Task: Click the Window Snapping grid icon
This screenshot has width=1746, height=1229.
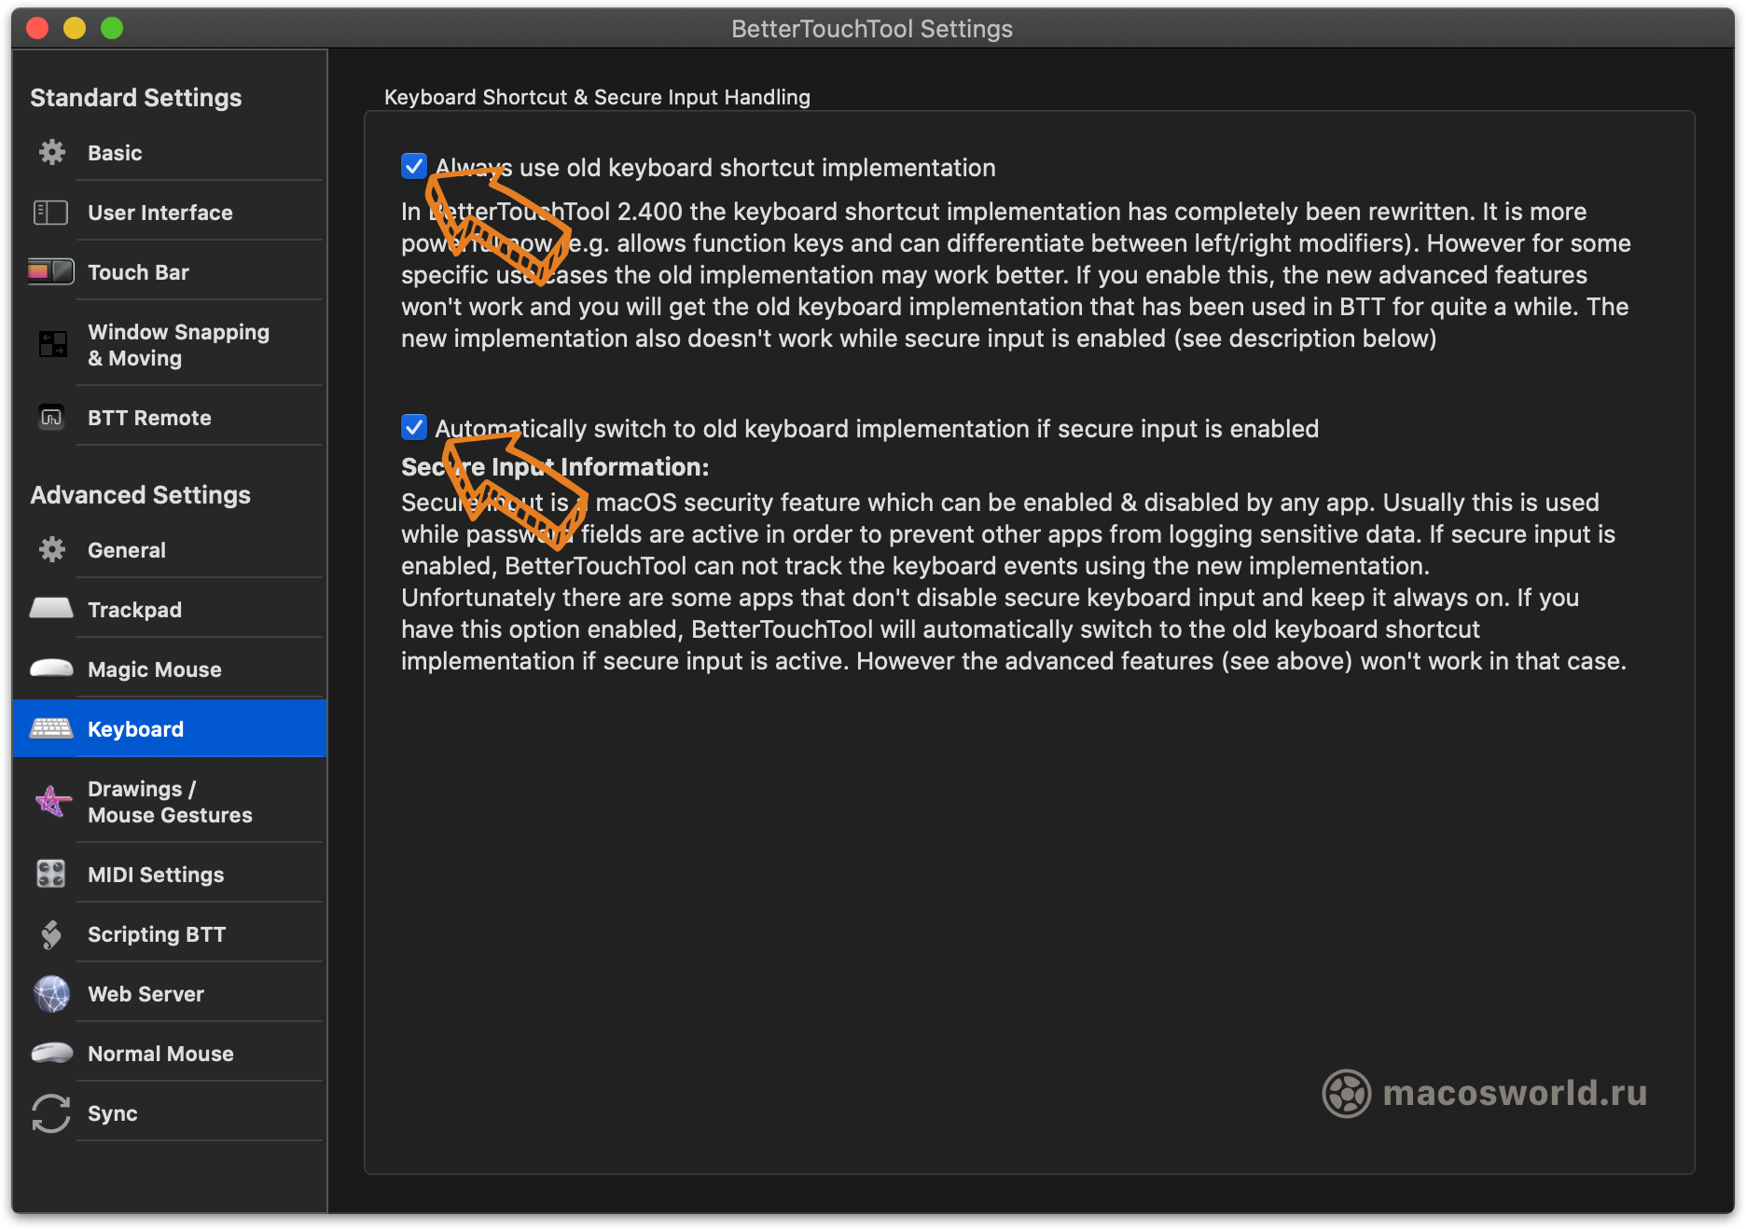Action: coord(52,344)
